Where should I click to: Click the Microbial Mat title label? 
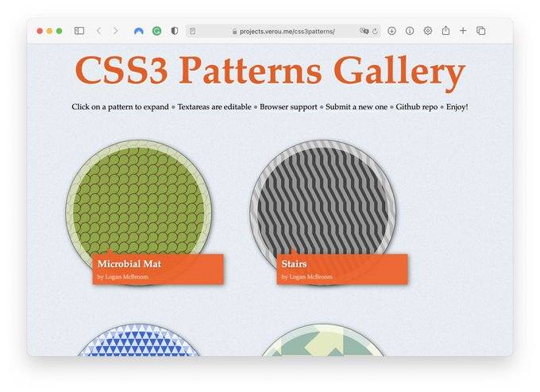click(x=129, y=264)
